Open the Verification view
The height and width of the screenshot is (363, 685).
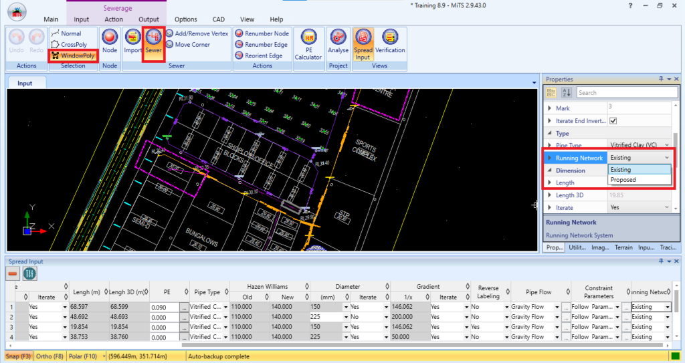coord(390,41)
